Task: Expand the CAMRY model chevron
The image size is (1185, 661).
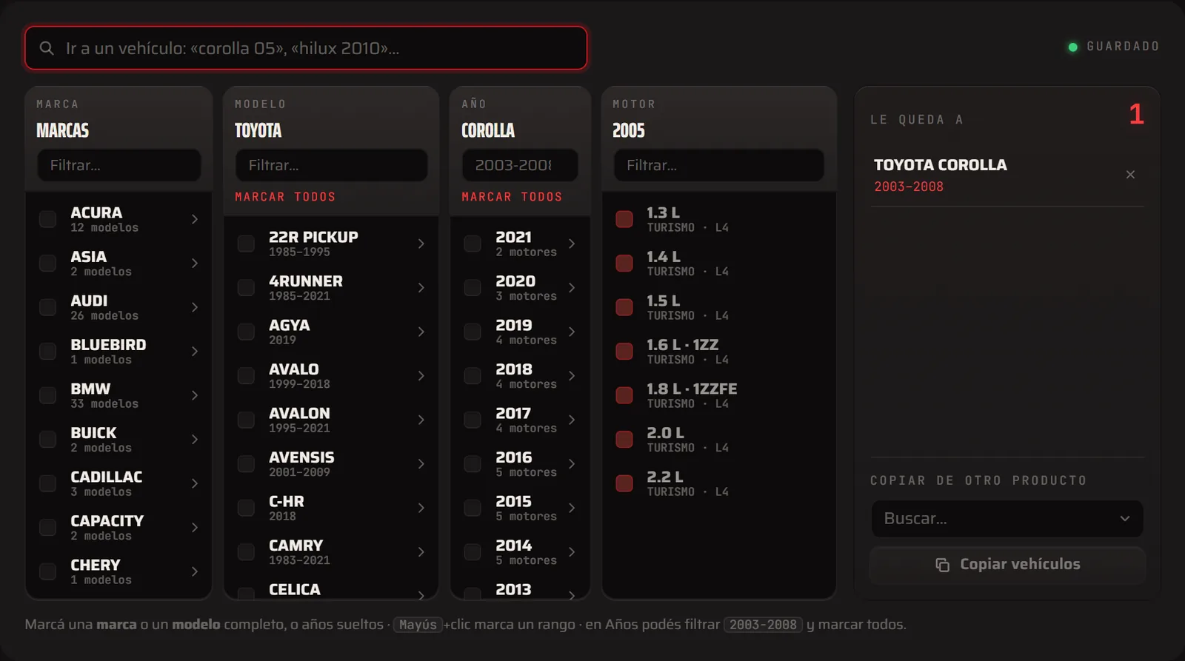Action: (421, 552)
